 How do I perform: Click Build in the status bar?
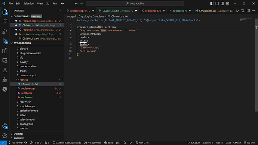108,143
